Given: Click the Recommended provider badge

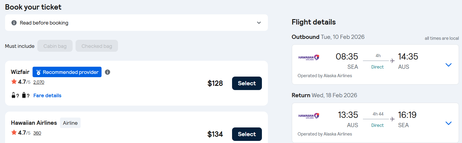Looking at the screenshot, I should (70, 72).
